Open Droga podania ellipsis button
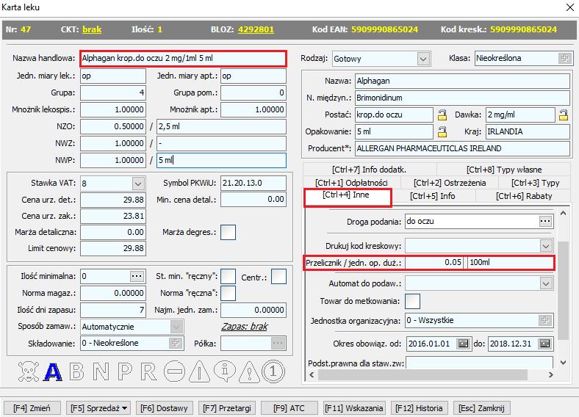 545,222
